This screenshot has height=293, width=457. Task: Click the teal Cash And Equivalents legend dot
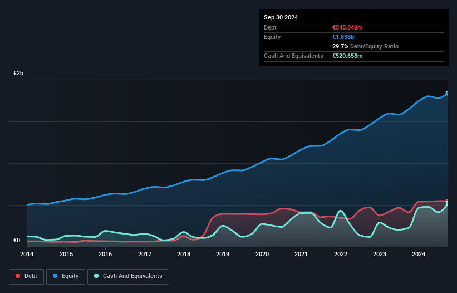tap(96, 276)
